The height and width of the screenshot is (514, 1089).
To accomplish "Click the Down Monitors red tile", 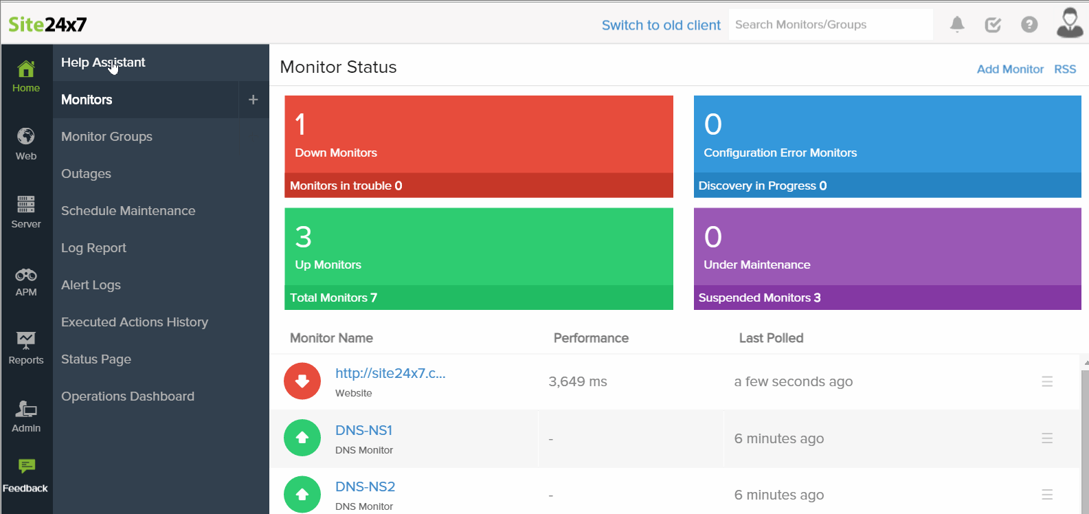I will [479, 134].
